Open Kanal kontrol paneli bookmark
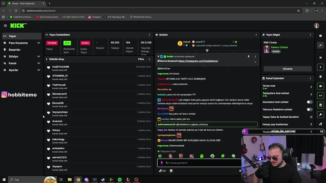Viewport: 326px width, 183px height. (47, 17)
